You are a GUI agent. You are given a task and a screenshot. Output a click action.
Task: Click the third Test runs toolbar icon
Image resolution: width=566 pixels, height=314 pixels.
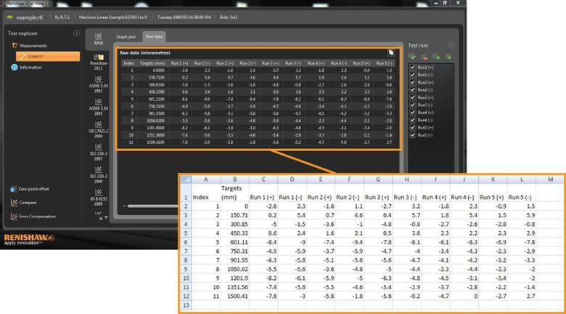(436, 56)
